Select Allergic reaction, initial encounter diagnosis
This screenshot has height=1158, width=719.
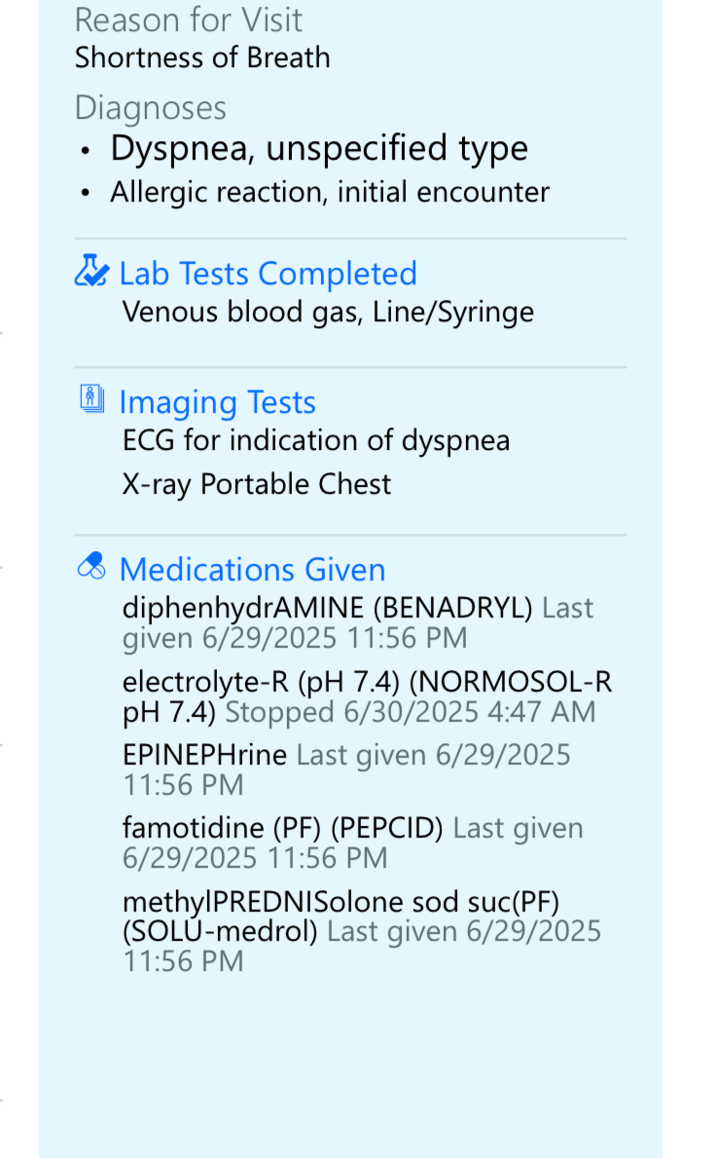pyautogui.click(x=330, y=193)
